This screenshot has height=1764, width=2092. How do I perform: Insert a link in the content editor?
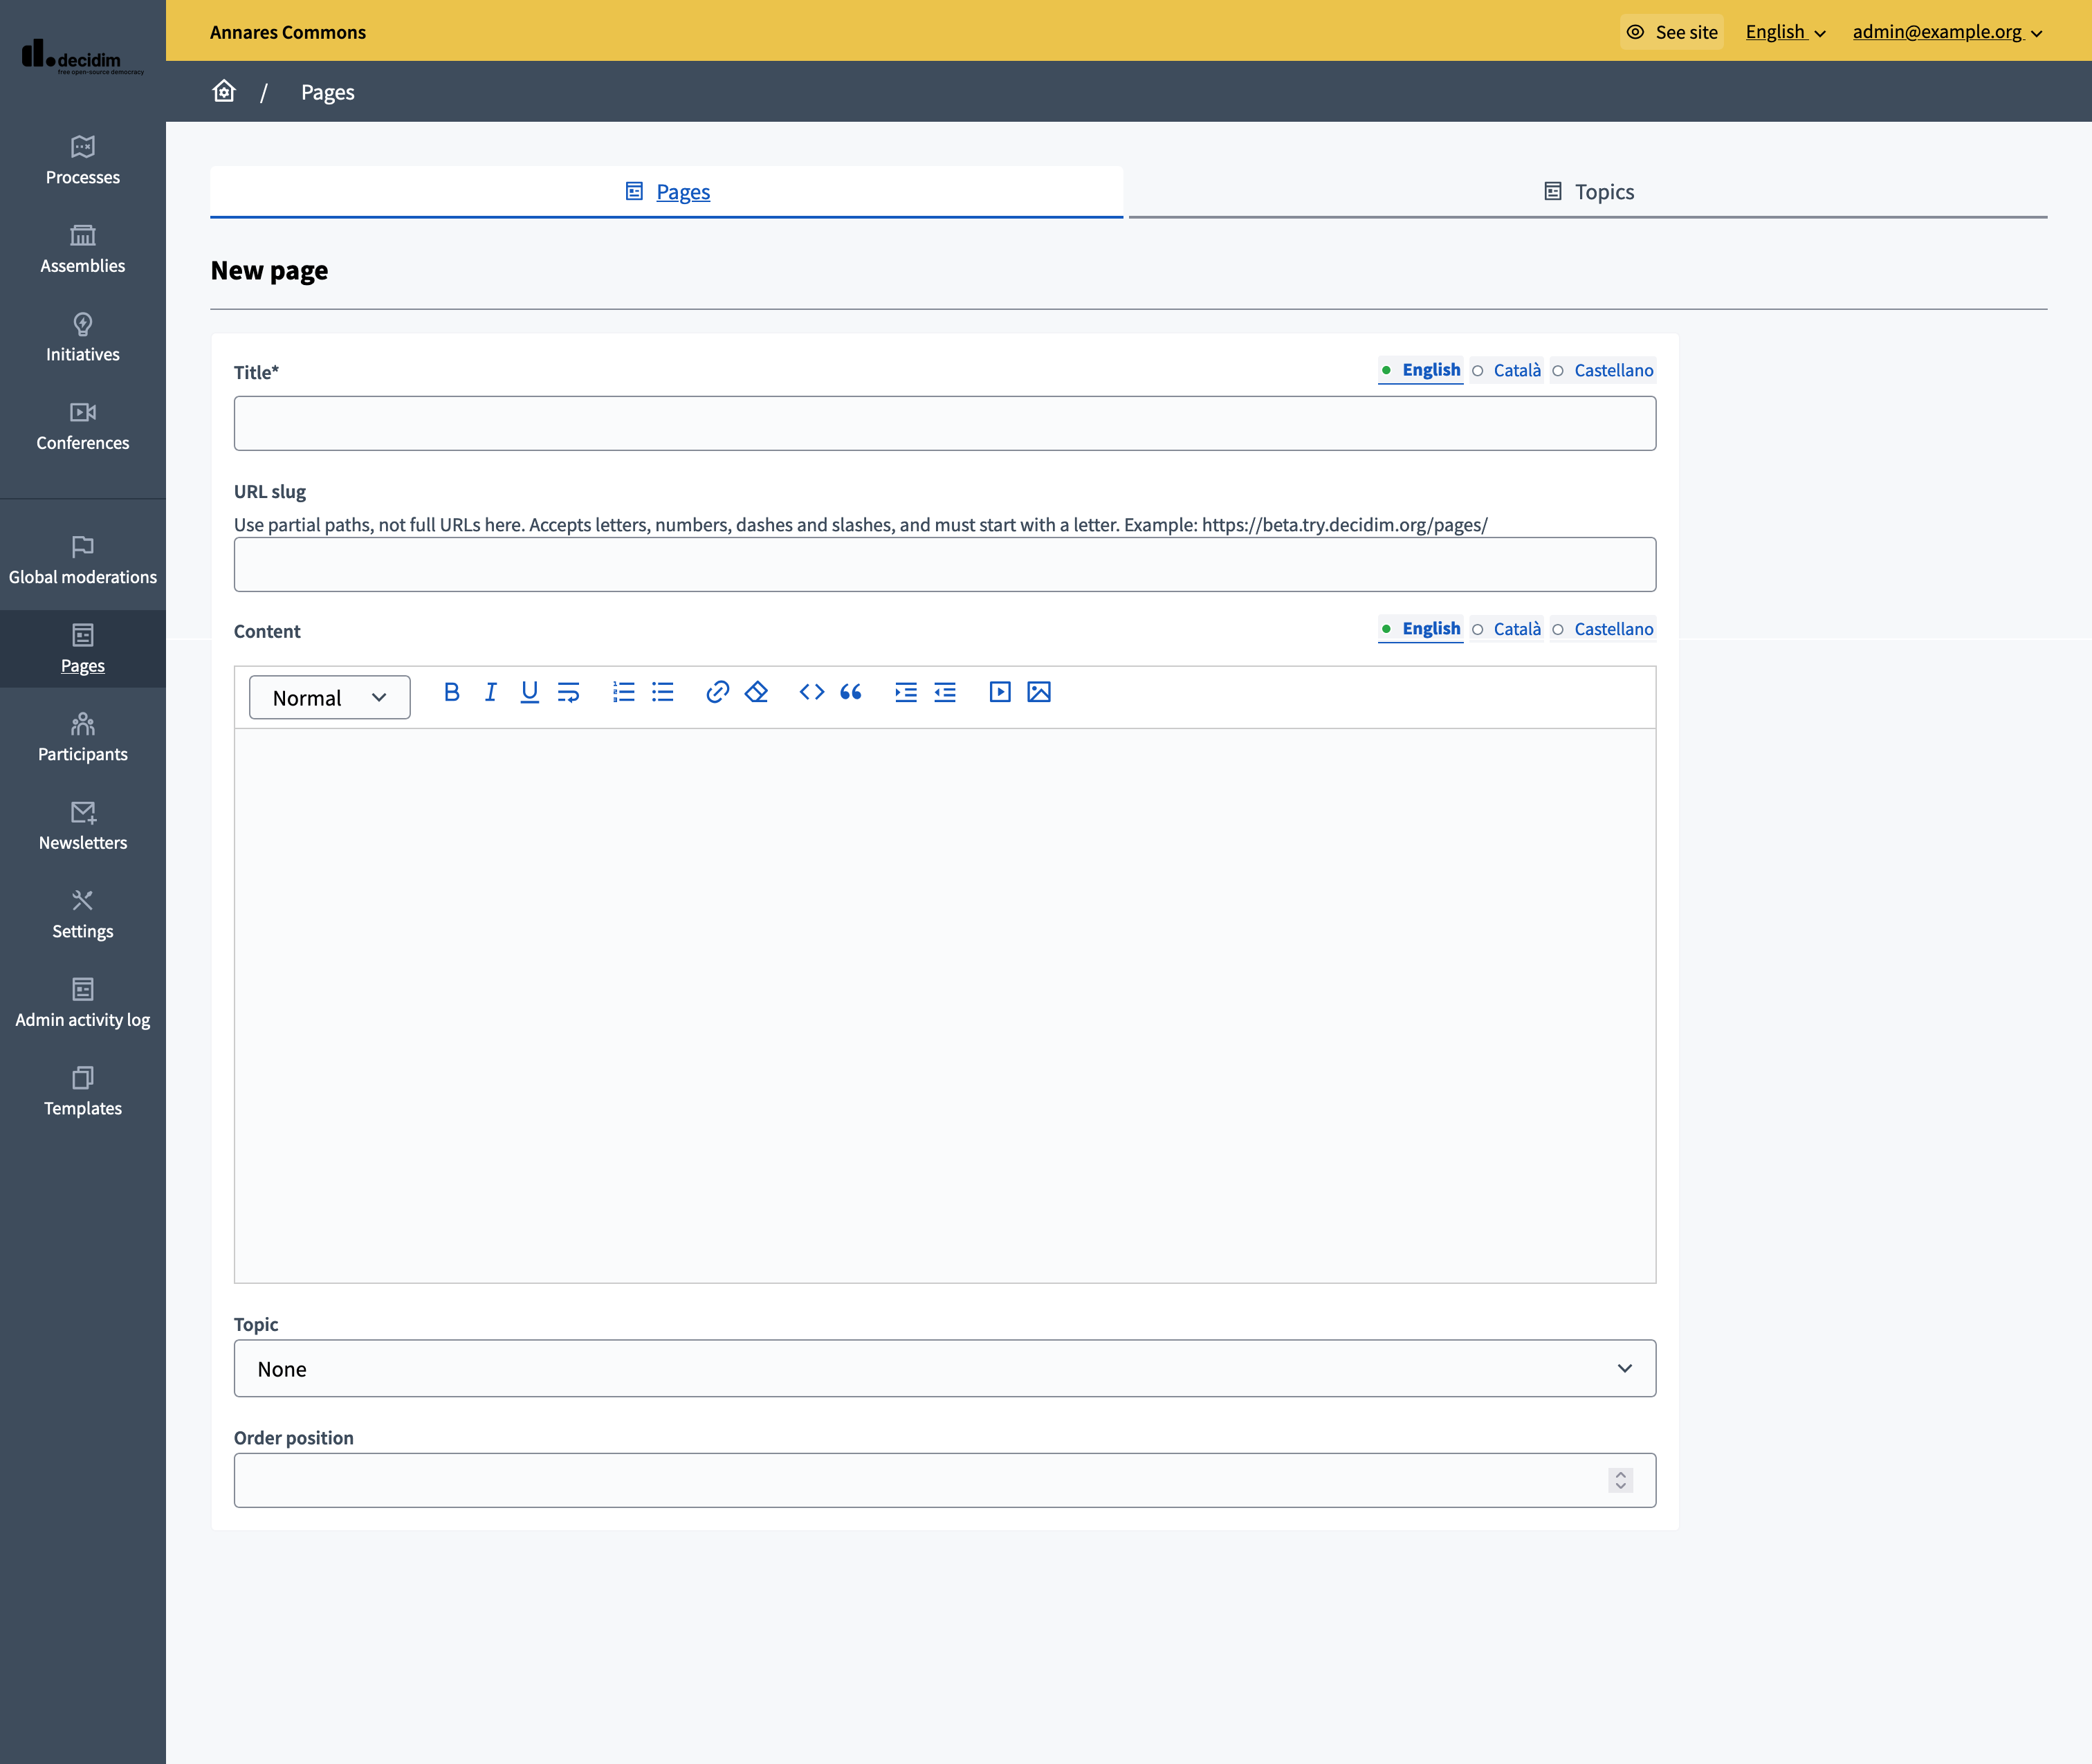coord(717,692)
